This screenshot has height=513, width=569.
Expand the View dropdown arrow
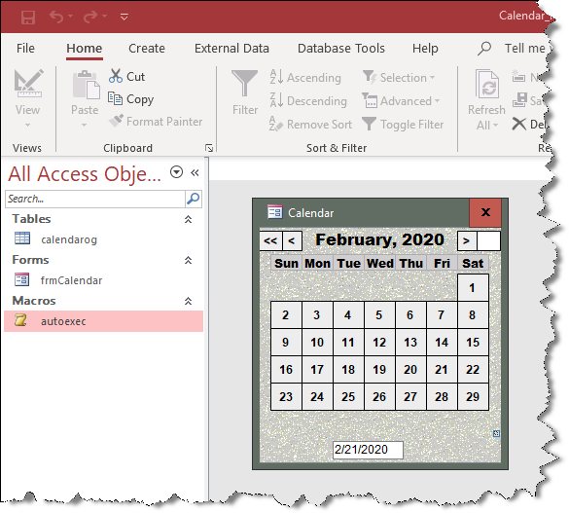click(x=27, y=126)
